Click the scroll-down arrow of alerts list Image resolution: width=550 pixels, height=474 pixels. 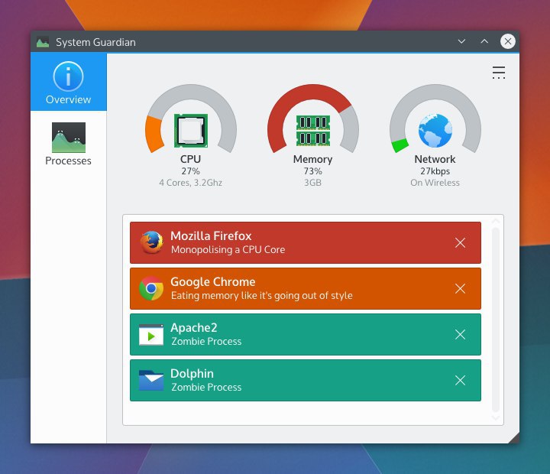point(496,417)
